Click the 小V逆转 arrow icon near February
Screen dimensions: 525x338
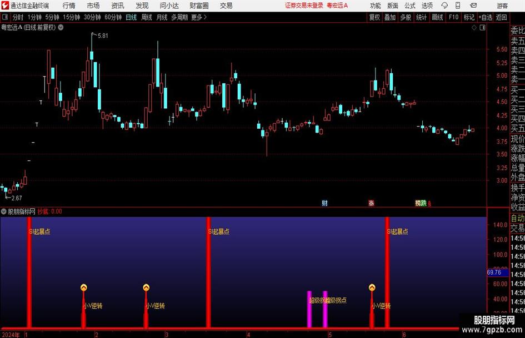click(84, 287)
